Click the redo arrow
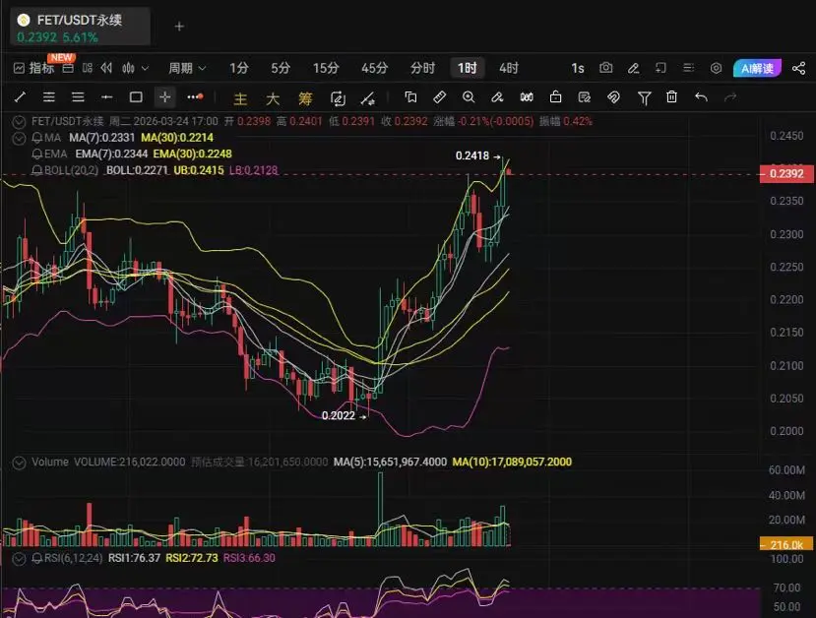This screenshot has width=816, height=618. [x=730, y=96]
